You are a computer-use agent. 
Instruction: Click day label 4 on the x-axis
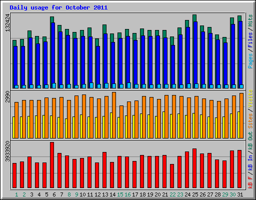[39, 194]
